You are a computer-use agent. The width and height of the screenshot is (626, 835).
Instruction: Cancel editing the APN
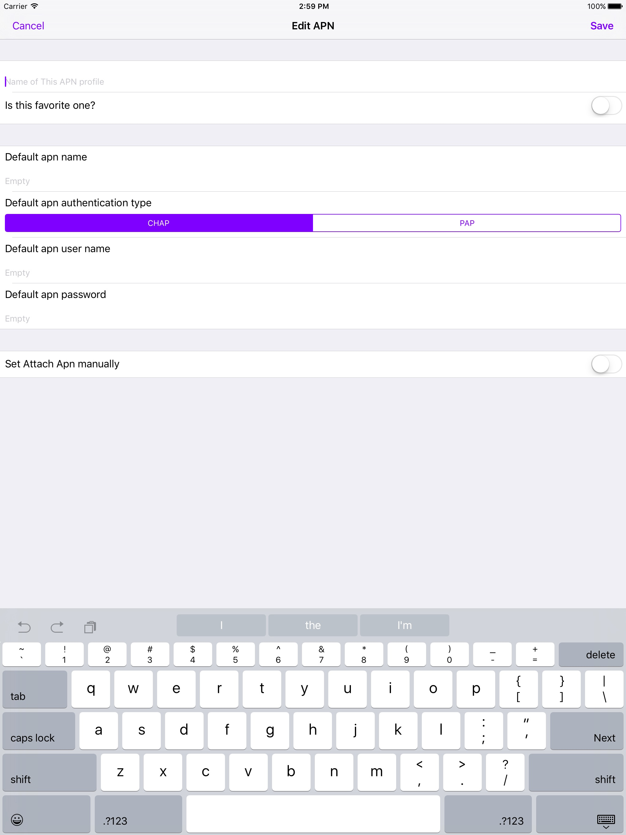coord(28,26)
